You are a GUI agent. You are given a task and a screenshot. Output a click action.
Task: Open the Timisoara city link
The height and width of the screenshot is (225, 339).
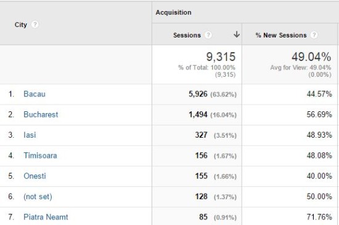(x=40, y=156)
